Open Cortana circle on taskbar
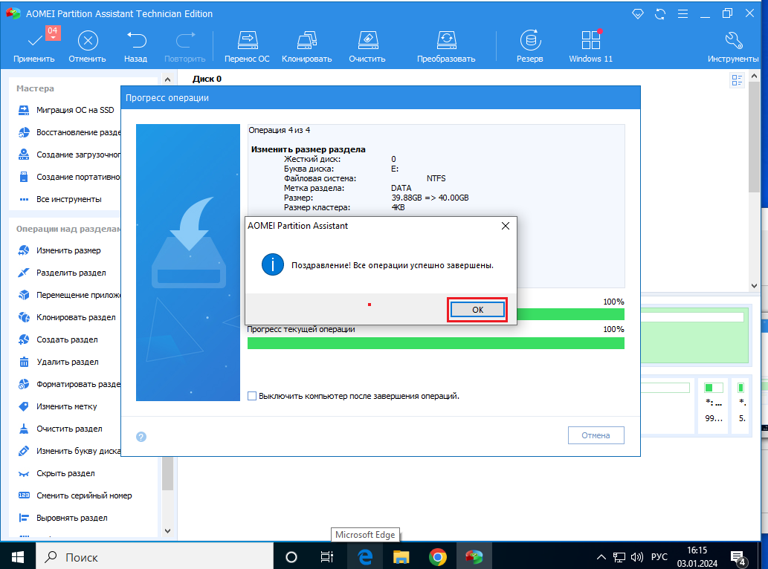768x569 pixels. [291, 557]
